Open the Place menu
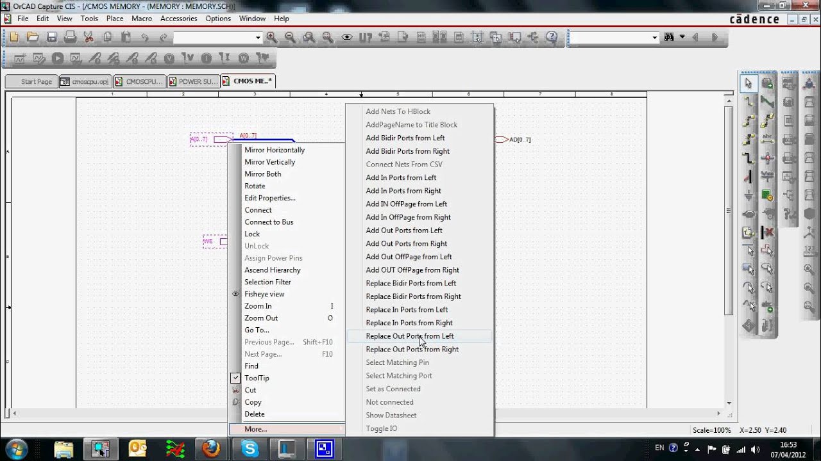The height and width of the screenshot is (461, 821). pos(115,19)
